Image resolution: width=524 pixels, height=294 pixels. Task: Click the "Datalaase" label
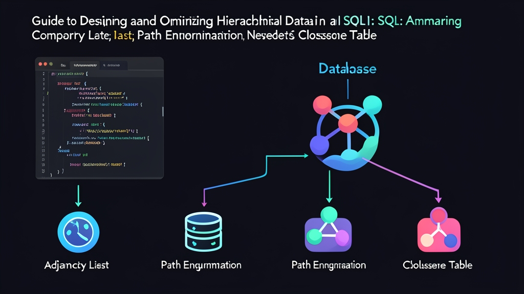click(347, 69)
